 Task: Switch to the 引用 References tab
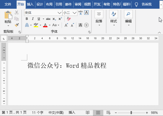click(59, 4)
